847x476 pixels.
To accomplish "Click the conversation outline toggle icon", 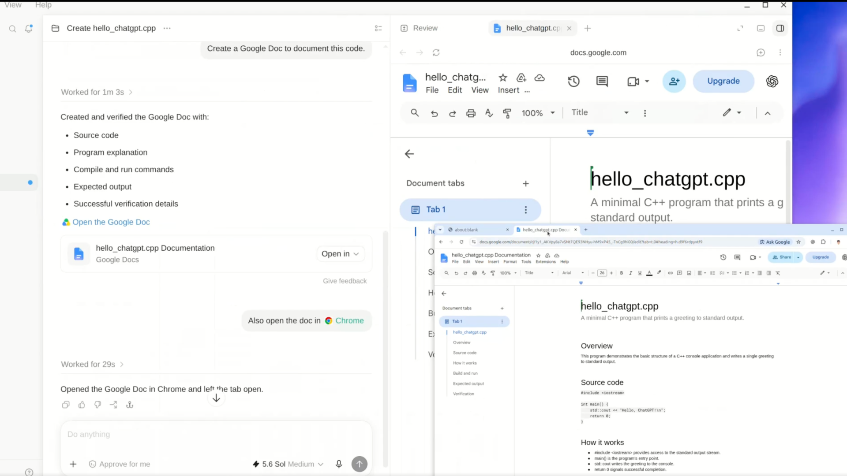I will [x=378, y=28].
